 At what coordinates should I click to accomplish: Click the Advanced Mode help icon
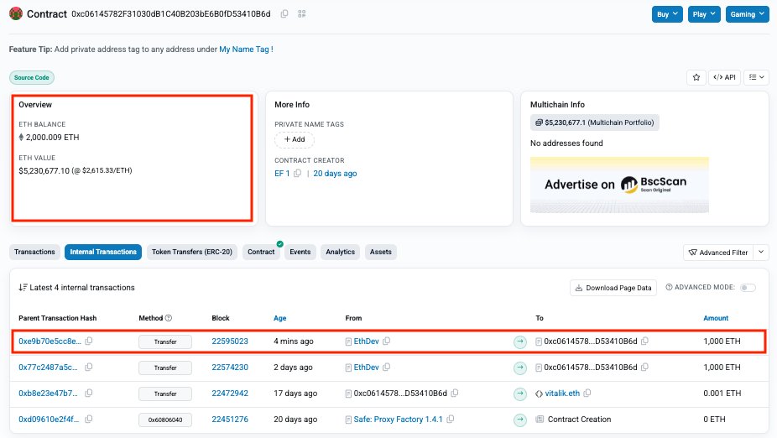pyautogui.click(x=669, y=287)
